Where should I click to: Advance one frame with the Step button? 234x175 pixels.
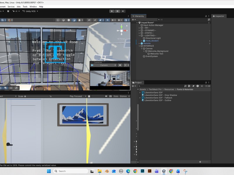[123, 11]
